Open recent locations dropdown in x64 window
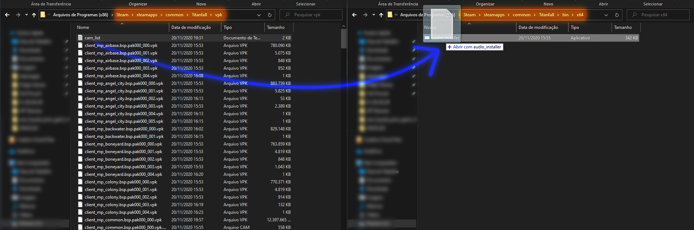Viewport: 694px width, 230px height. point(374,15)
